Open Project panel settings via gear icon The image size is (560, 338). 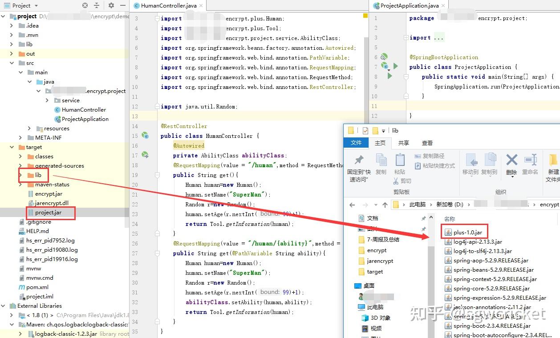(x=110, y=6)
